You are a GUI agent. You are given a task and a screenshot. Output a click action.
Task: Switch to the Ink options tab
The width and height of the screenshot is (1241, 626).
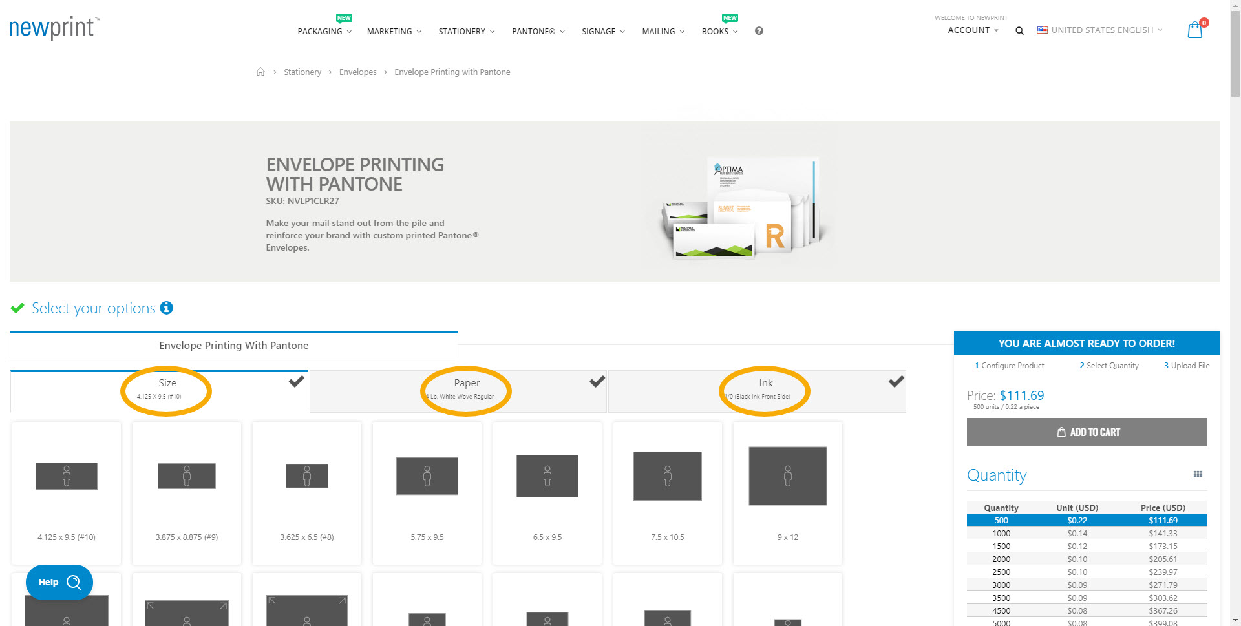757,391
